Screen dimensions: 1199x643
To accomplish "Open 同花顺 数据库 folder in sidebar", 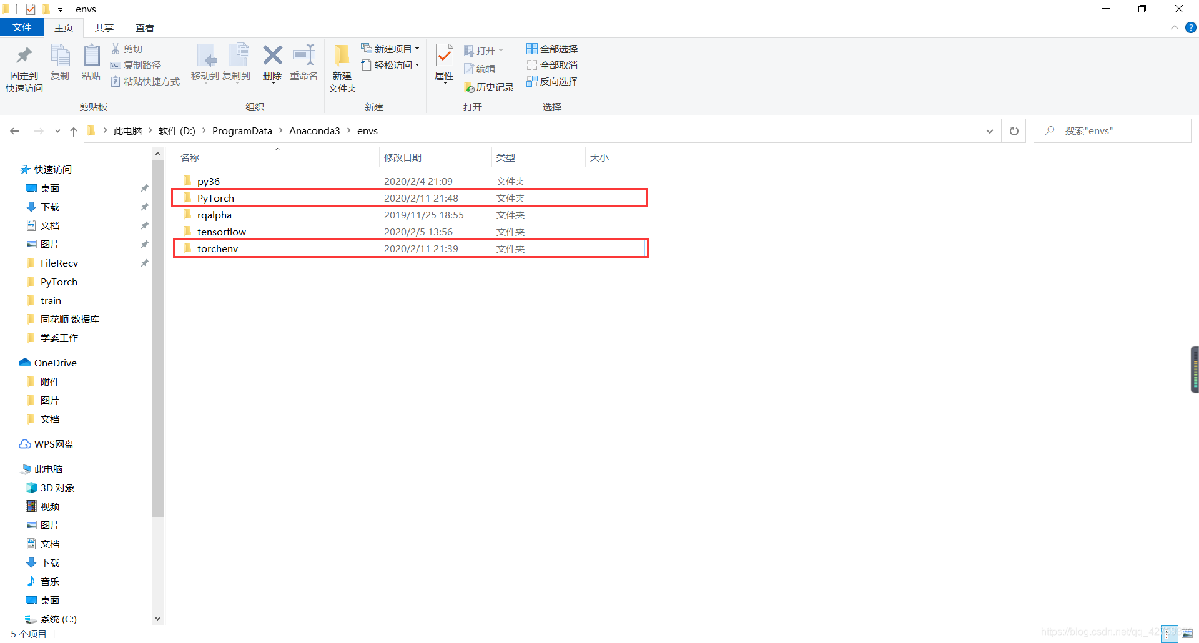I will [x=63, y=319].
